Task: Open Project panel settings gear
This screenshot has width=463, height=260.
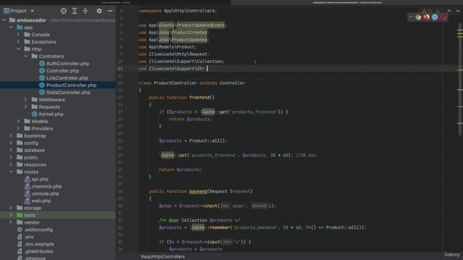Action: coord(99,11)
